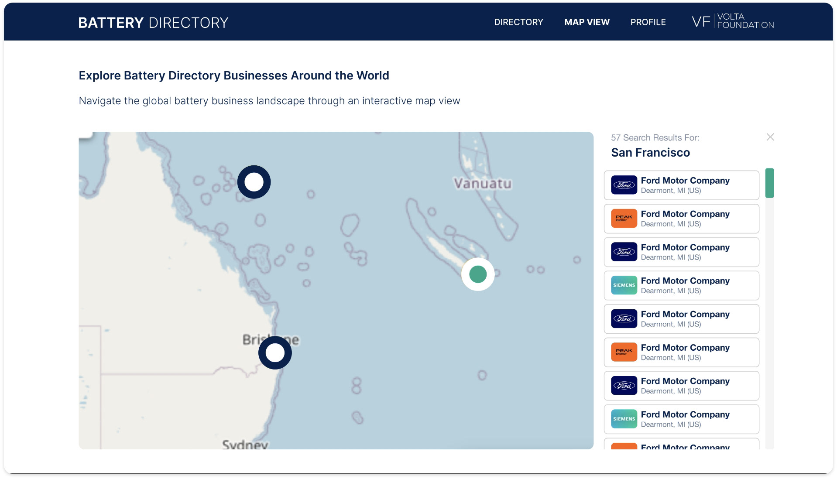The width and height of the screenshot is (837, 479).
Task: Click the Siemens logo on eighth result
Action: click(x=624, y=419)
